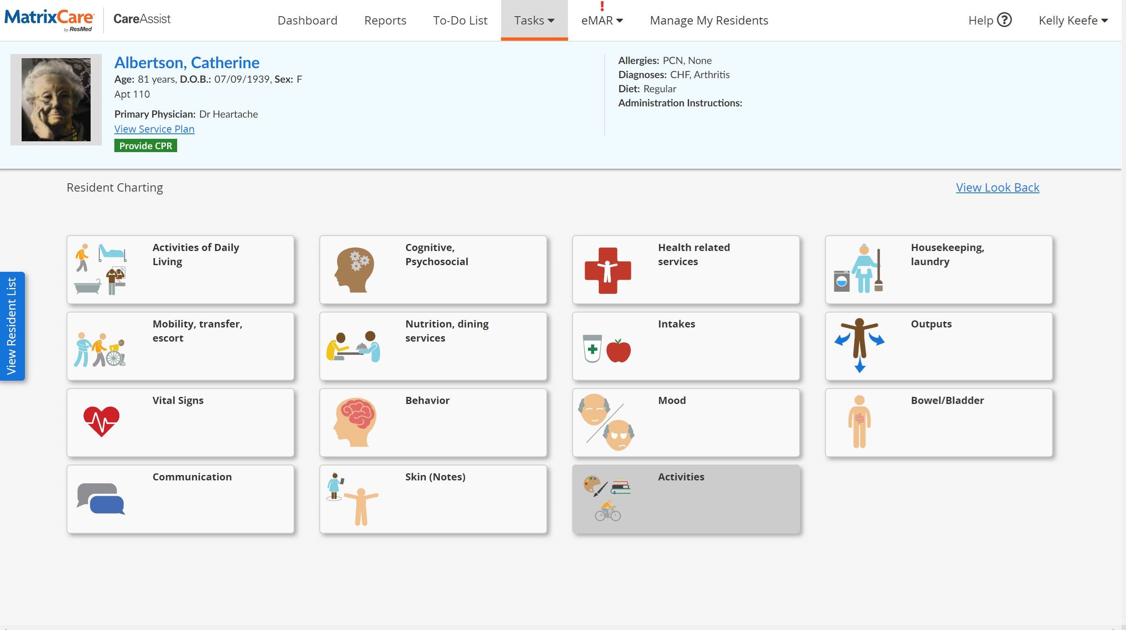This screenshot has height=630, width=1126.
Task: Expand the eMAR dropdown menu
Action: tap(602, 20)
